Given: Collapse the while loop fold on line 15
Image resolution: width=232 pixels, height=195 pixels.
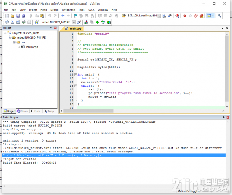Looking at the screenshot, I should 76,86.
